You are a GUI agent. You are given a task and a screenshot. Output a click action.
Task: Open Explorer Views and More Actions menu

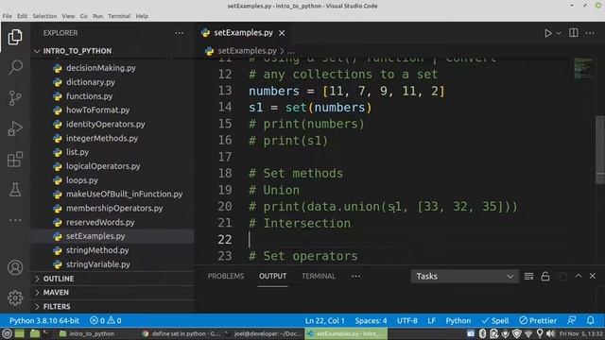coord(179,33)
